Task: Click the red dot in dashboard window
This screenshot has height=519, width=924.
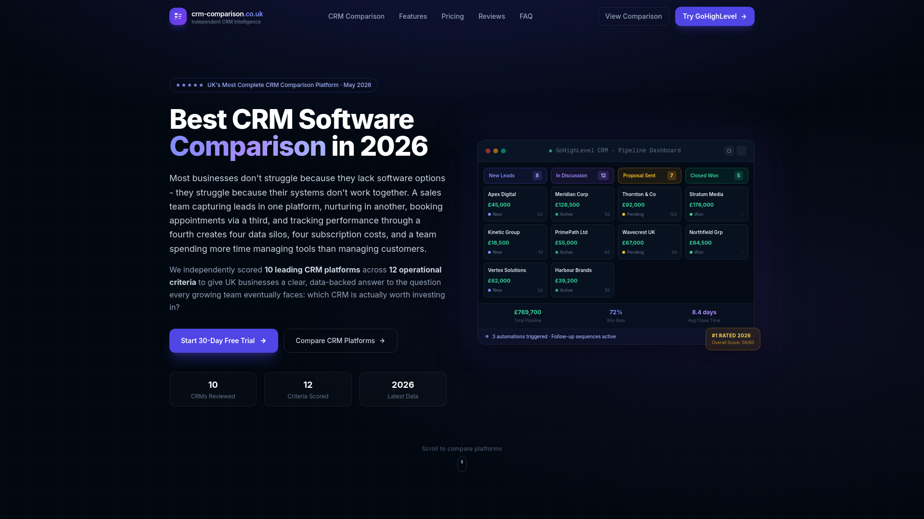Action: coord(488,151)
